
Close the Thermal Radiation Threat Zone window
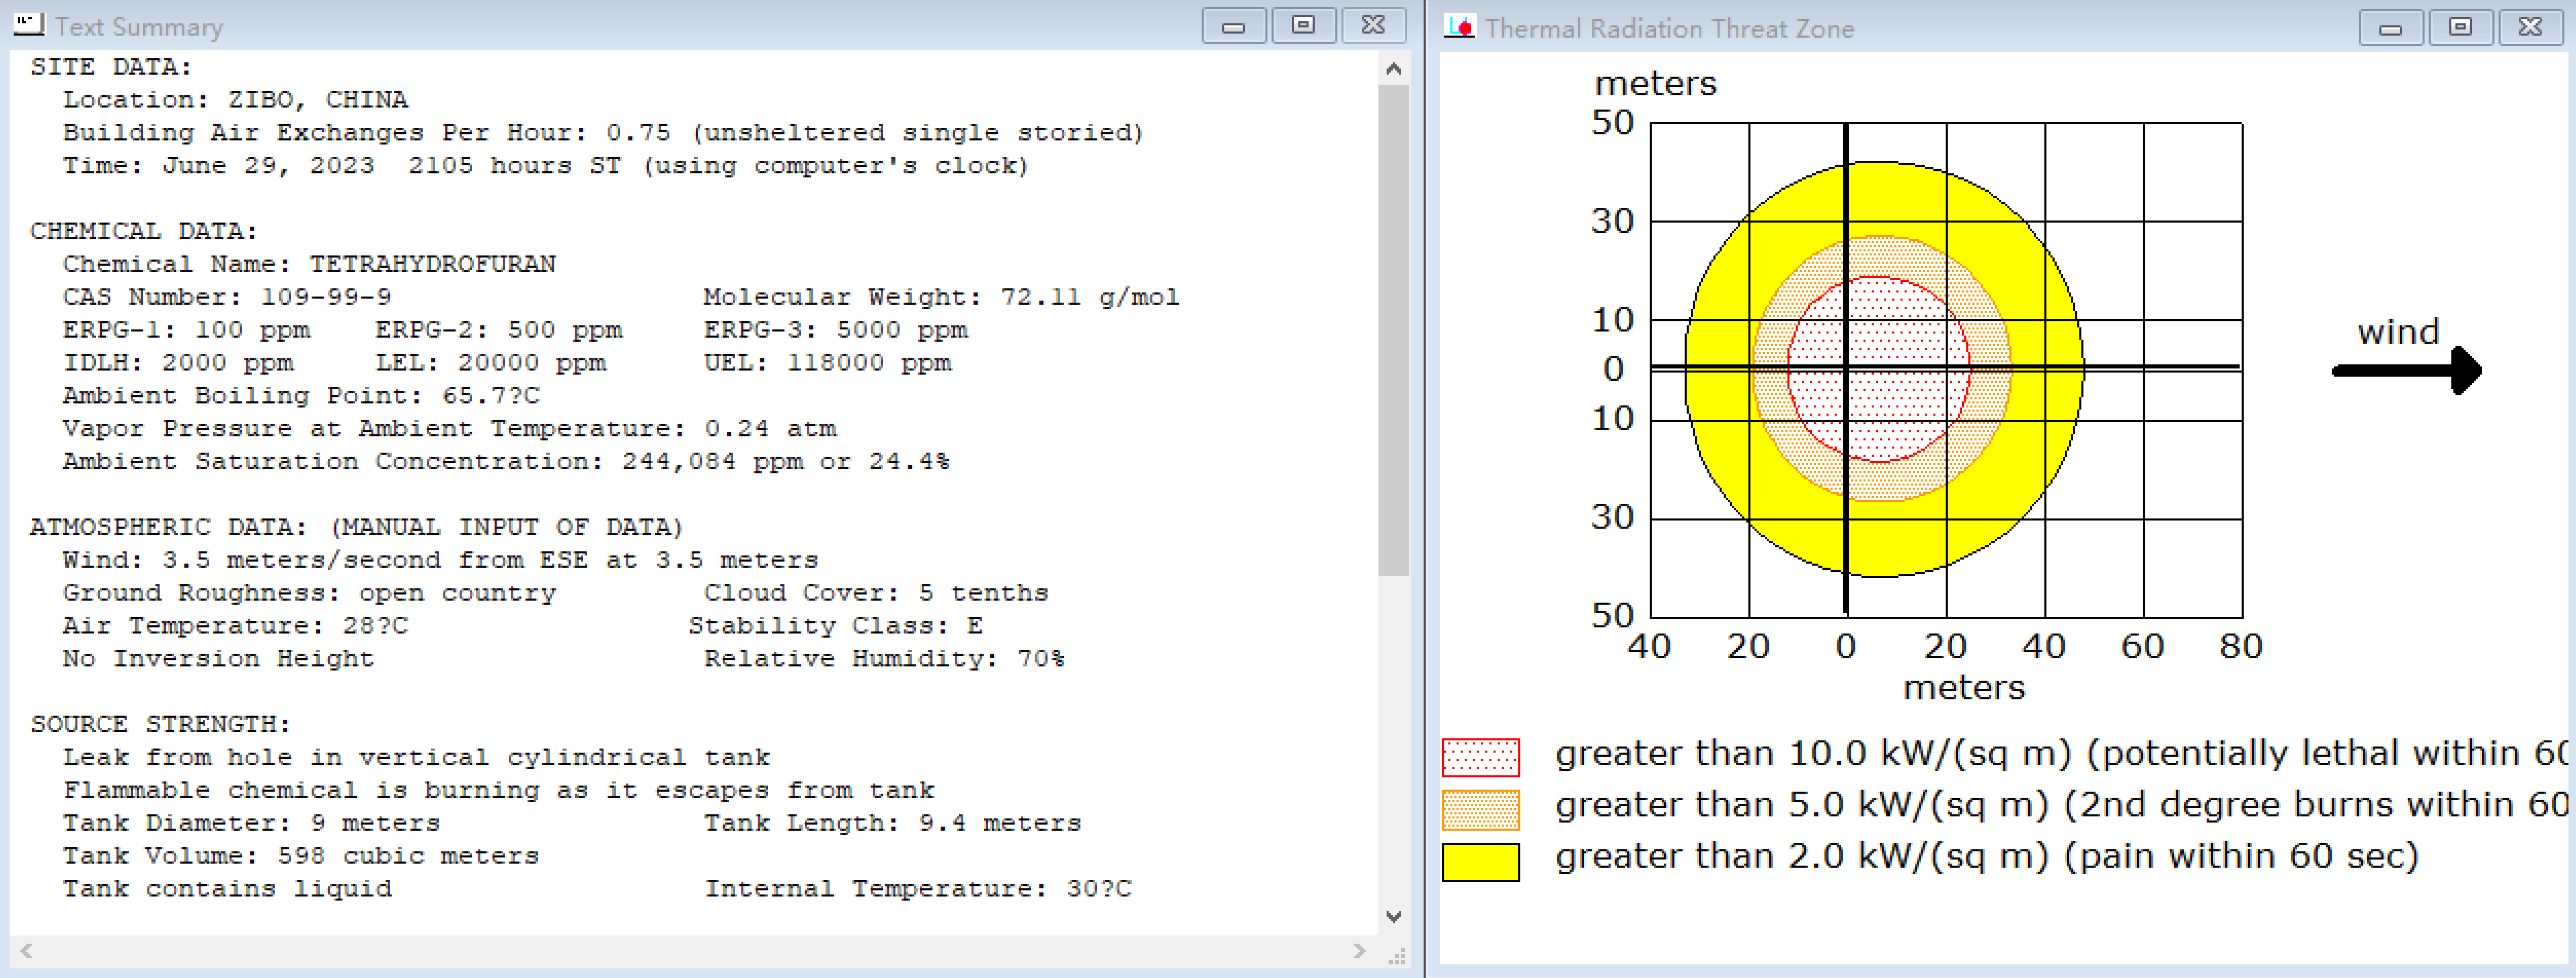coord(2530,28)
